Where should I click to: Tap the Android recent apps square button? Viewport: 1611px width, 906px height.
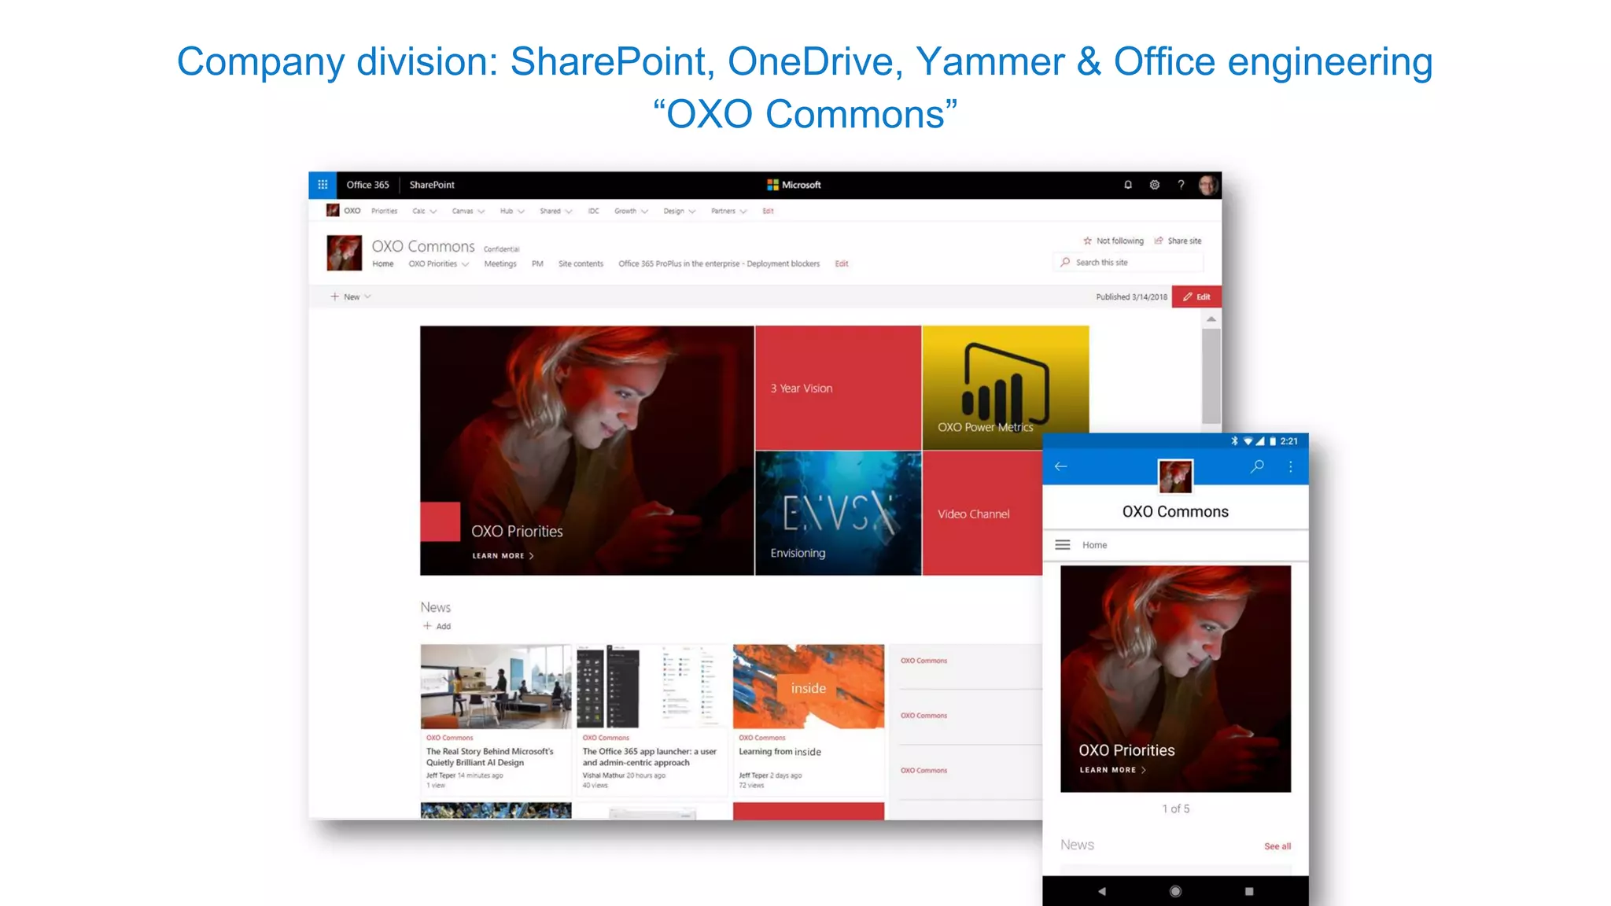point(1249,891)
